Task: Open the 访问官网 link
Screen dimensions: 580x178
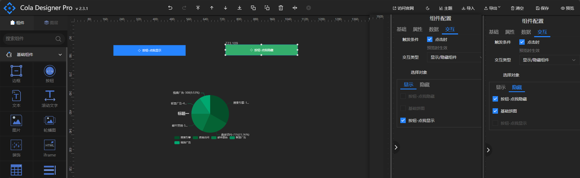Action: pos(403,8)
